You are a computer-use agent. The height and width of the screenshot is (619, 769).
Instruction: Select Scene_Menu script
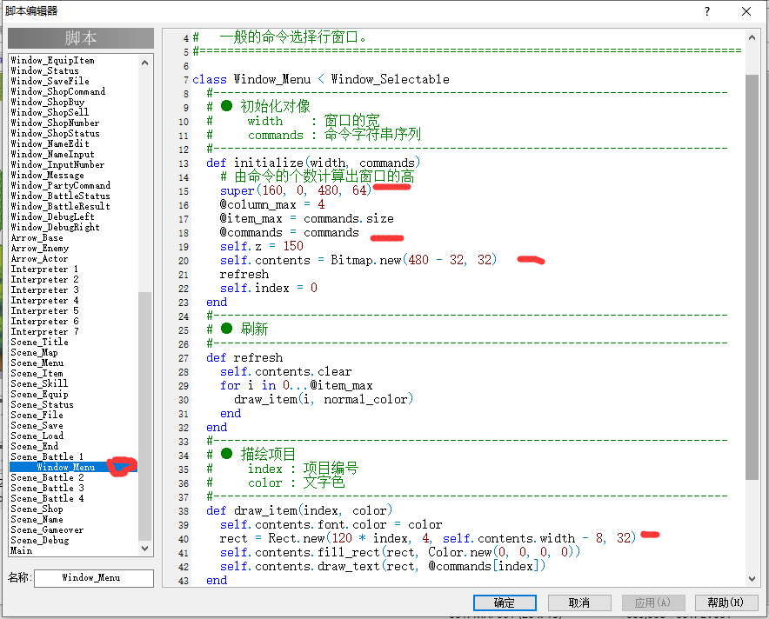pos(37,363)
